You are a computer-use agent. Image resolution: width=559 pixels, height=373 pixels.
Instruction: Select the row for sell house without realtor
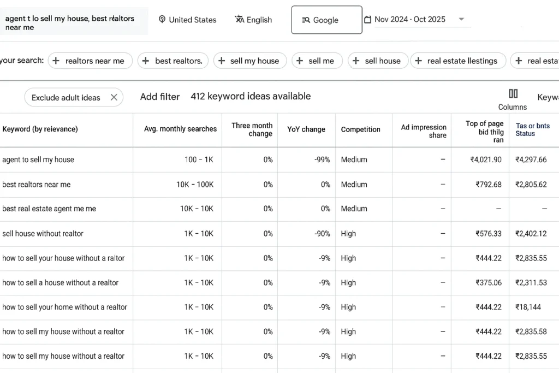pyautogui.click(x=66, y=234)
